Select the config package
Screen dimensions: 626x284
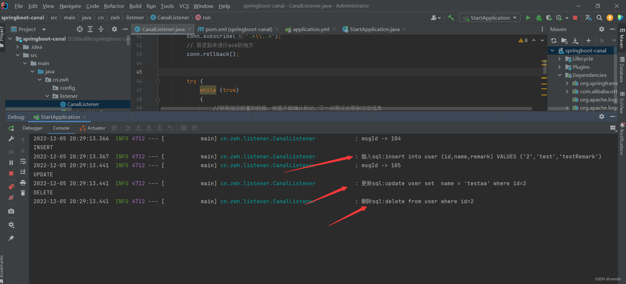pos(67,88)
